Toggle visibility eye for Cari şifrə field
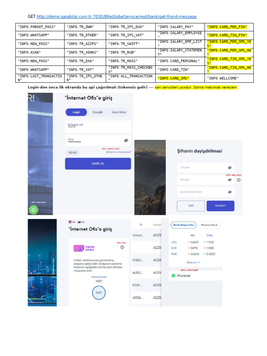This screenshot has height=356, width=267. click(x=230, y=168)
